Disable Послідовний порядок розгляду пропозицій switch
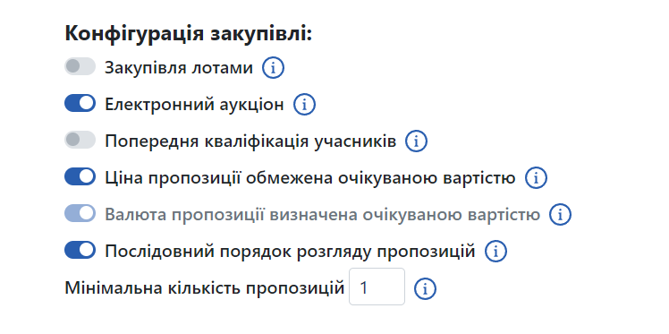 [80, 250]
